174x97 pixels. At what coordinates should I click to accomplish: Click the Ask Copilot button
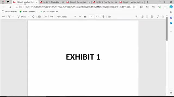click(62, 17)
